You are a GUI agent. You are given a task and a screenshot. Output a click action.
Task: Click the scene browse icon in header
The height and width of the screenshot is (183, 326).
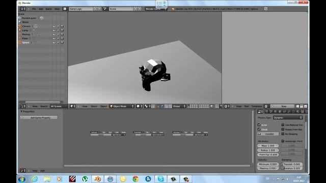coord(105,9)
